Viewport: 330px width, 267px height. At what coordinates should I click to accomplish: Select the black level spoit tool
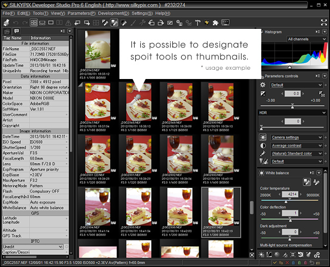(124, 22)
